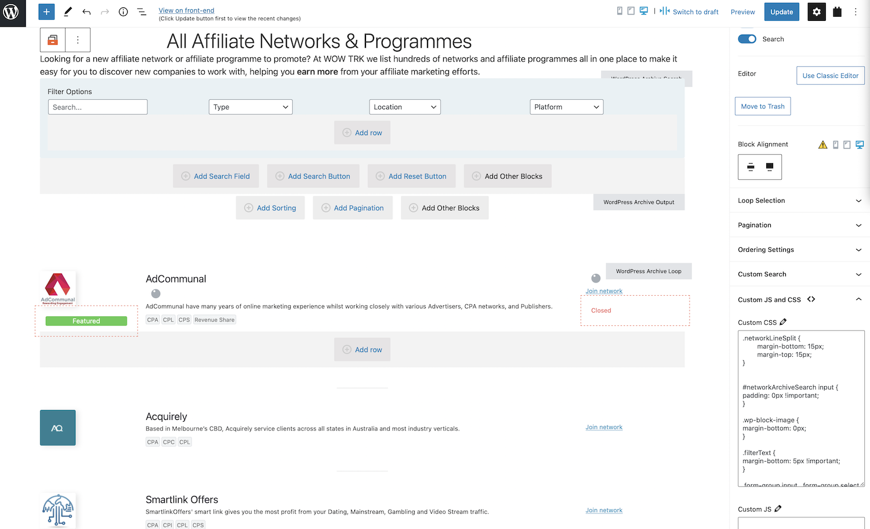Viewport: 870px width, 529px height.
Task: Click the Block Alignment warning triangle icon
Action: click(x=822, y=144)
